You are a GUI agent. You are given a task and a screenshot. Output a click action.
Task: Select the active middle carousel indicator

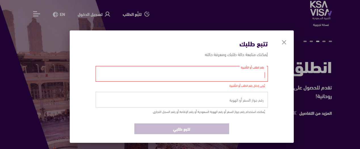click(x=318, y=42)
